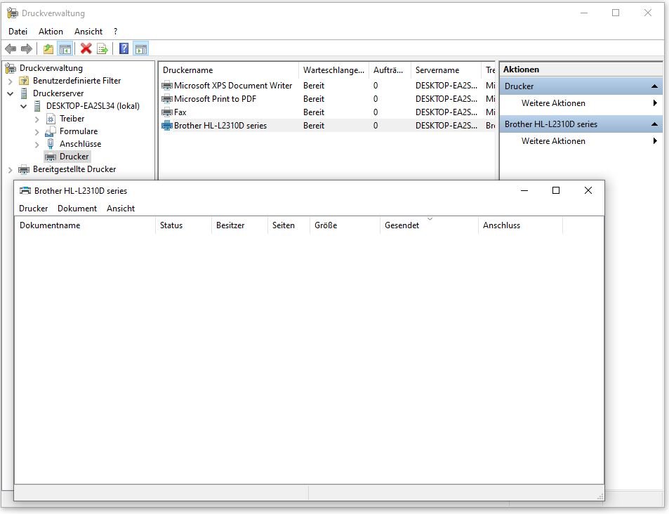This screenshot has width=669, height=514.
Task: Collapse the Druckerserver tree node
Action: point(11,93)
